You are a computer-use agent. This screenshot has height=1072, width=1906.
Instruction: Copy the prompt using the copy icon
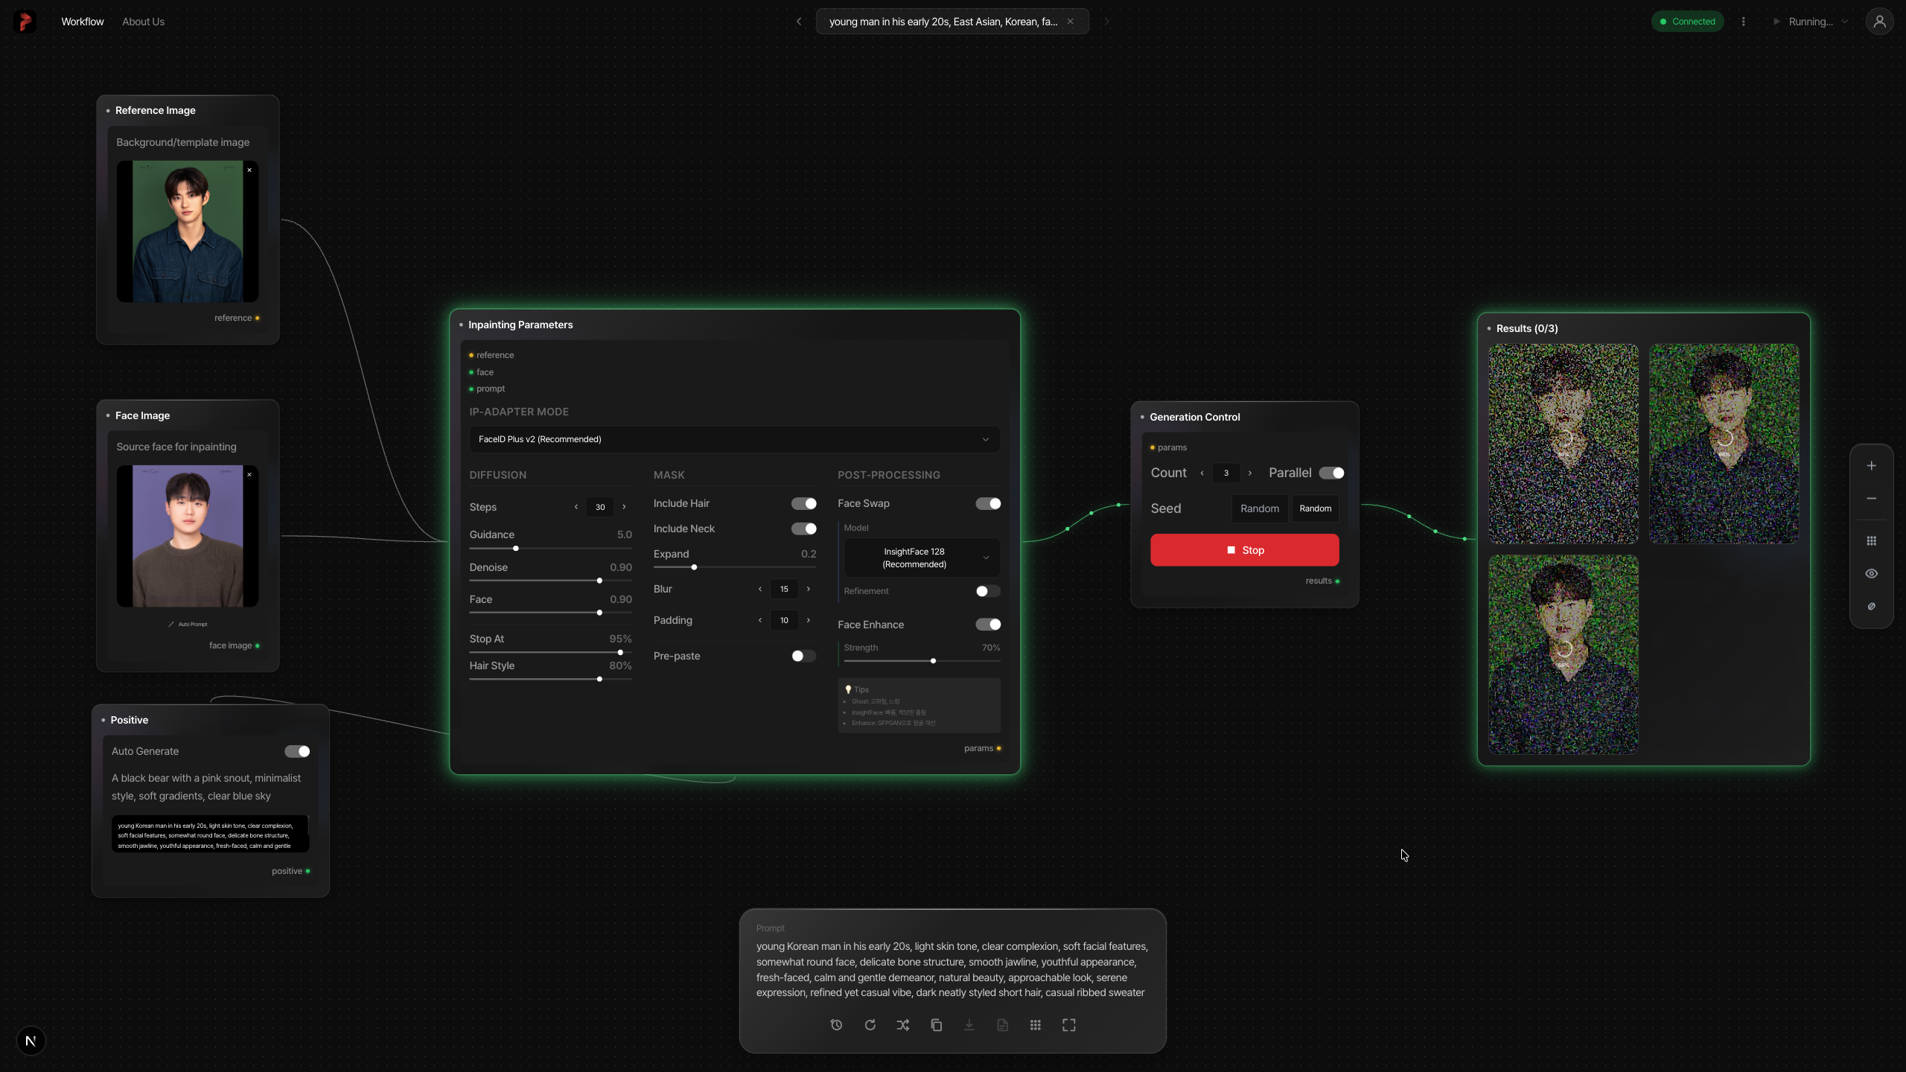click(936, 1025)
